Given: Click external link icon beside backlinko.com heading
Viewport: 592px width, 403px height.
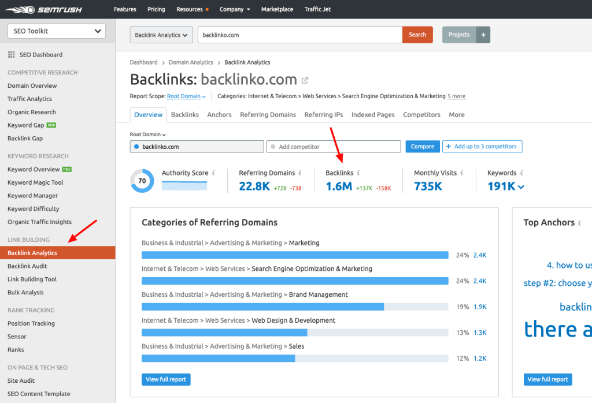Looking at the screenshot, I should tap(305, 80).
